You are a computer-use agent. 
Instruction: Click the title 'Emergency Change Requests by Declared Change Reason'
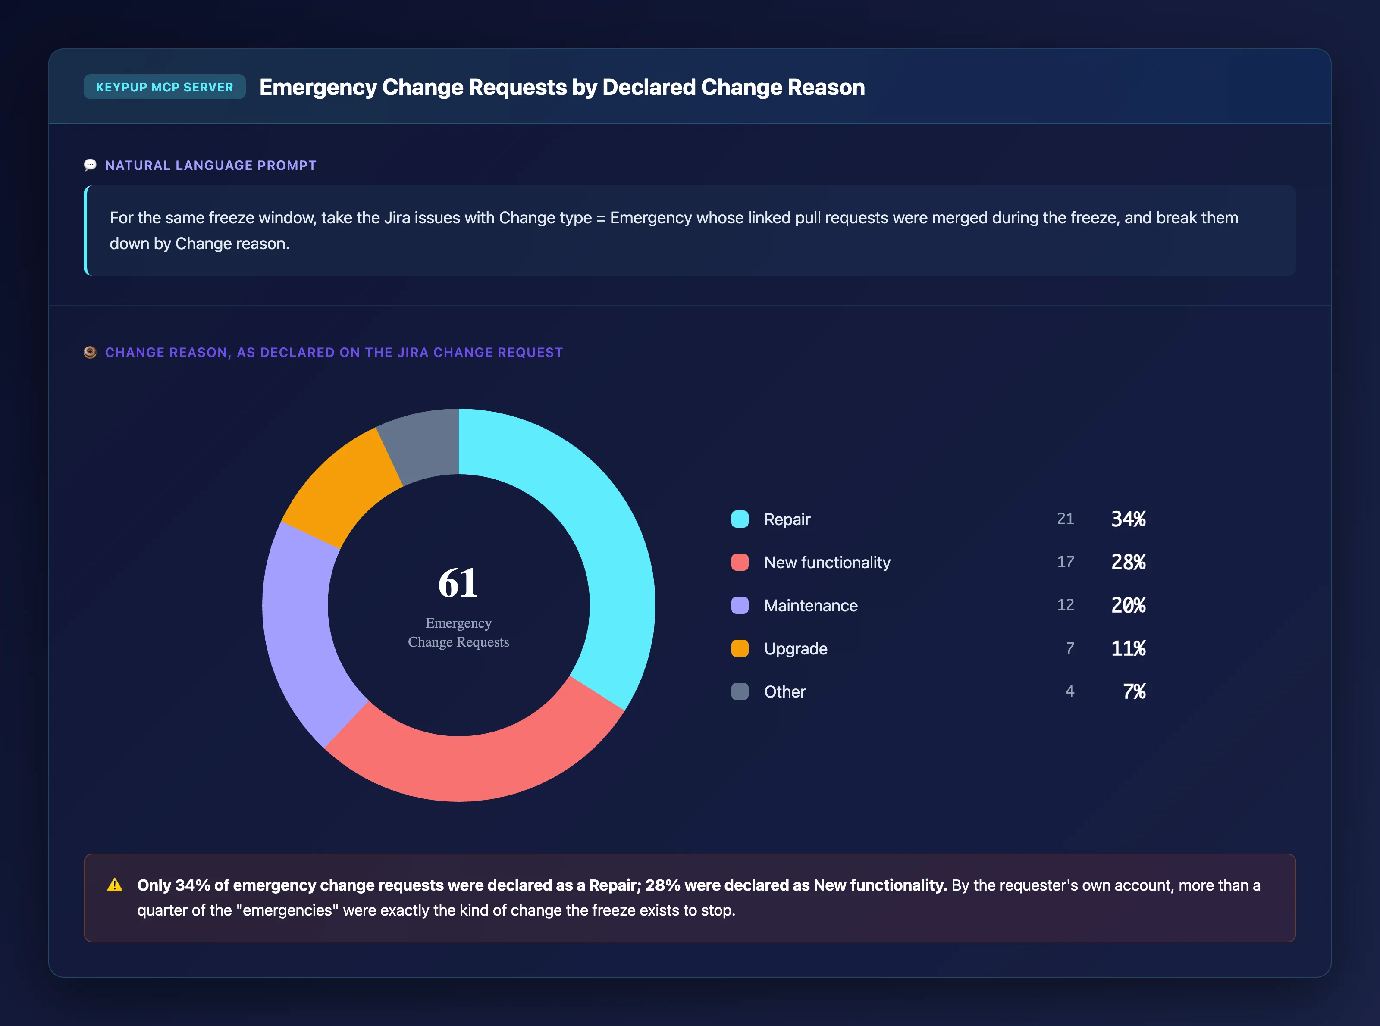click(561, 88)
